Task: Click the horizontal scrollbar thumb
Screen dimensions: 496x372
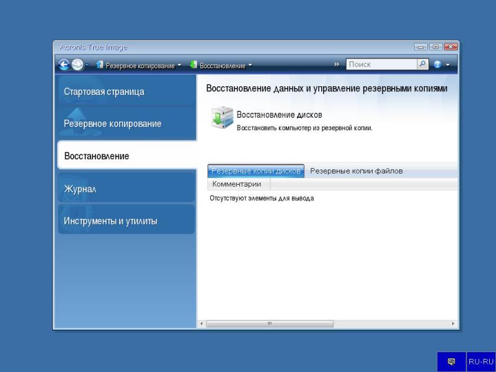Action: tap(269, 324)
